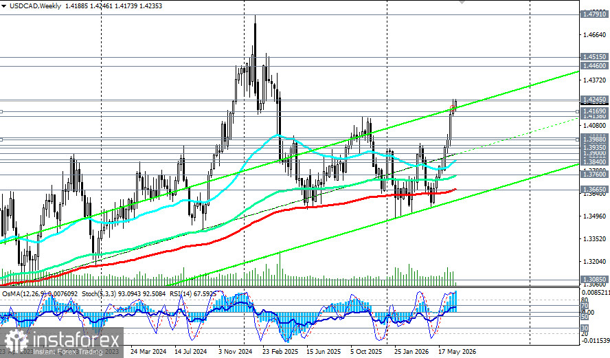610x358 pixels.
Task: Click the 23 Feb 2025 date label
Action: point(280,351)
